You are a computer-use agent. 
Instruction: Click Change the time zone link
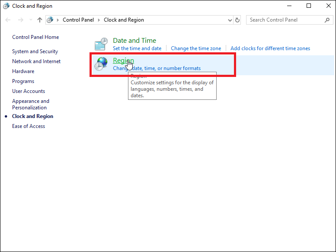pyautogui.click(x=196, y=48)
